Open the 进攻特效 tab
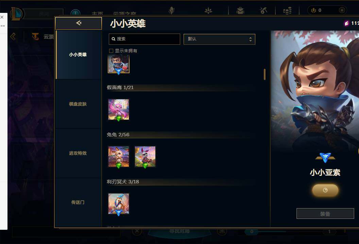This screenshot has height=244, width=359. pos(79,153)
